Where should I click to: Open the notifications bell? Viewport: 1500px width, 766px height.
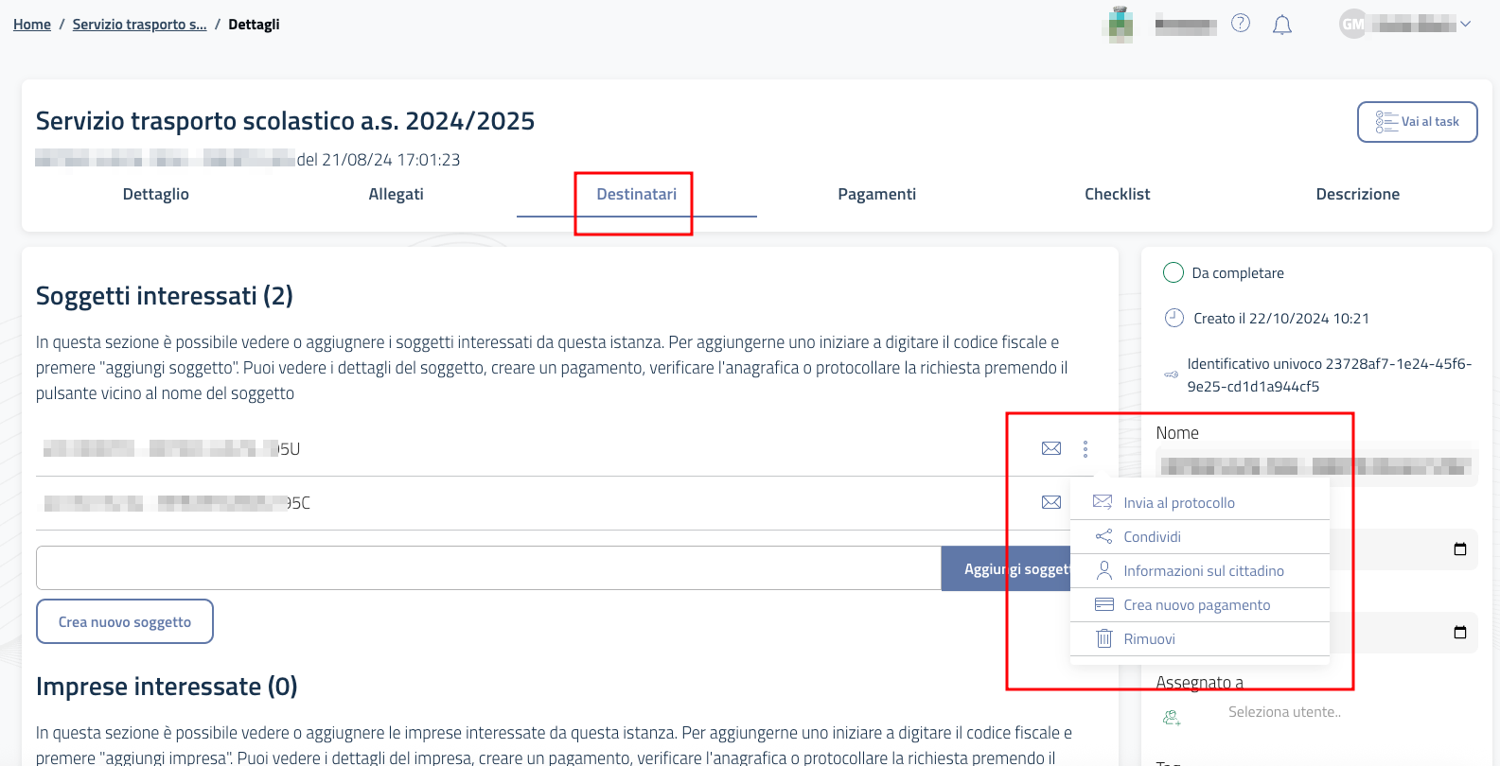(1281, 25)
